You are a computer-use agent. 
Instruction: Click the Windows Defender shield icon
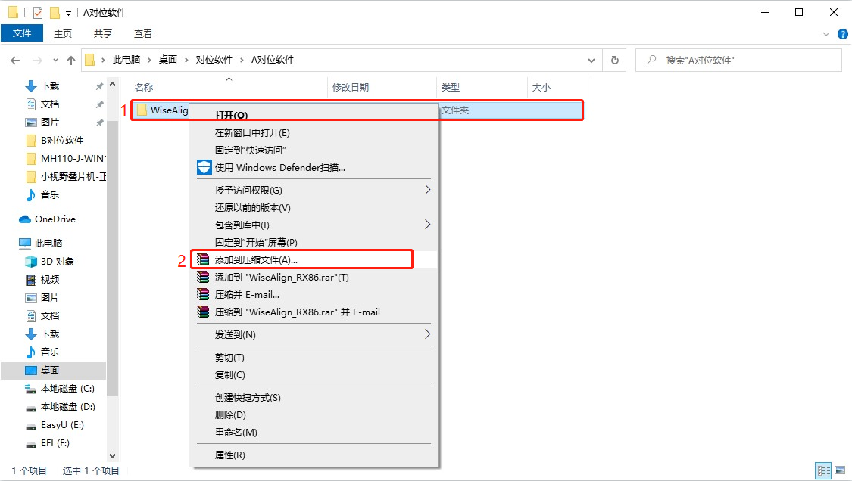tap(203, 167)
